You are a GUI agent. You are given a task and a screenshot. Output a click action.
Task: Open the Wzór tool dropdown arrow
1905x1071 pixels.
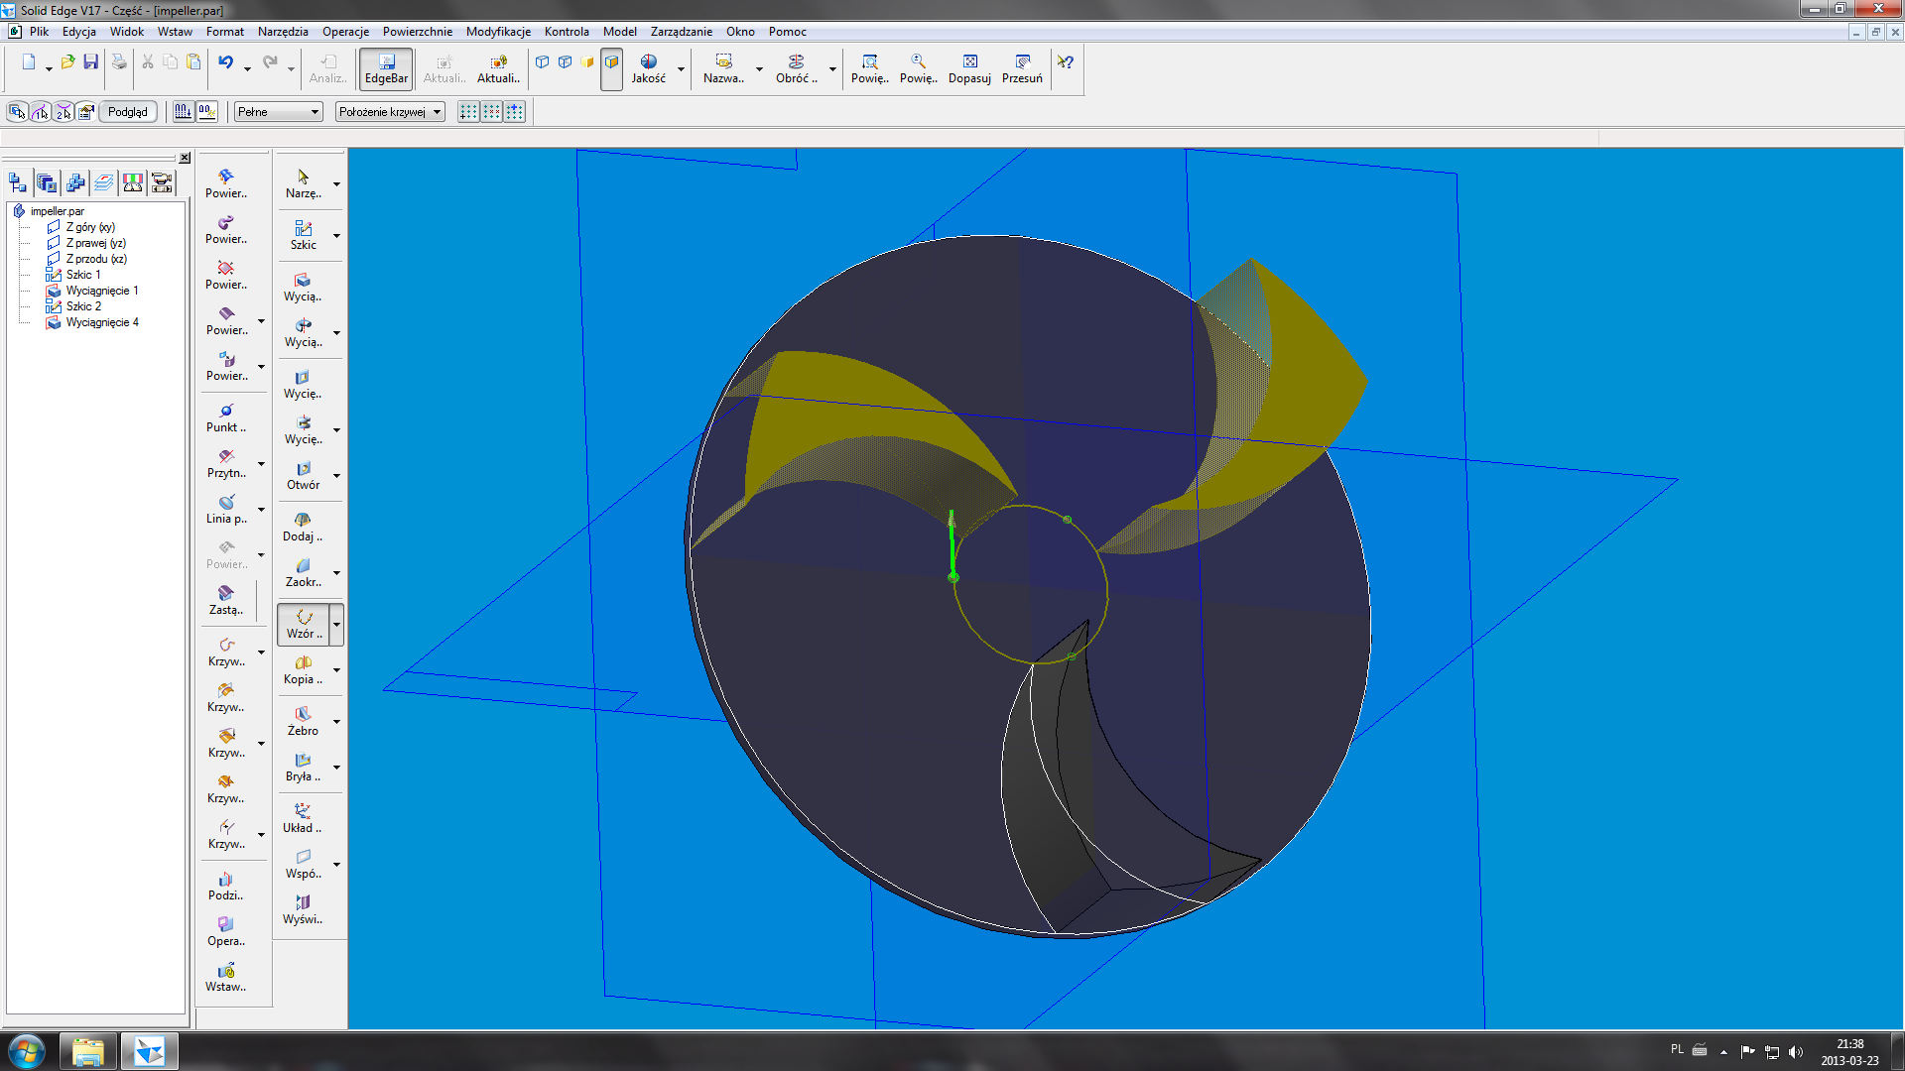point(336,625)
